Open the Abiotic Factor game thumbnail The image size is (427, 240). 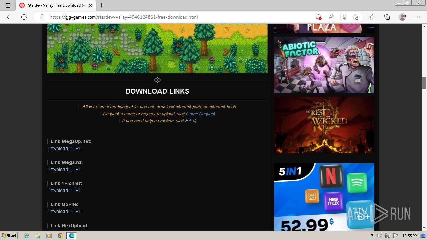click(x=324, y=65)
